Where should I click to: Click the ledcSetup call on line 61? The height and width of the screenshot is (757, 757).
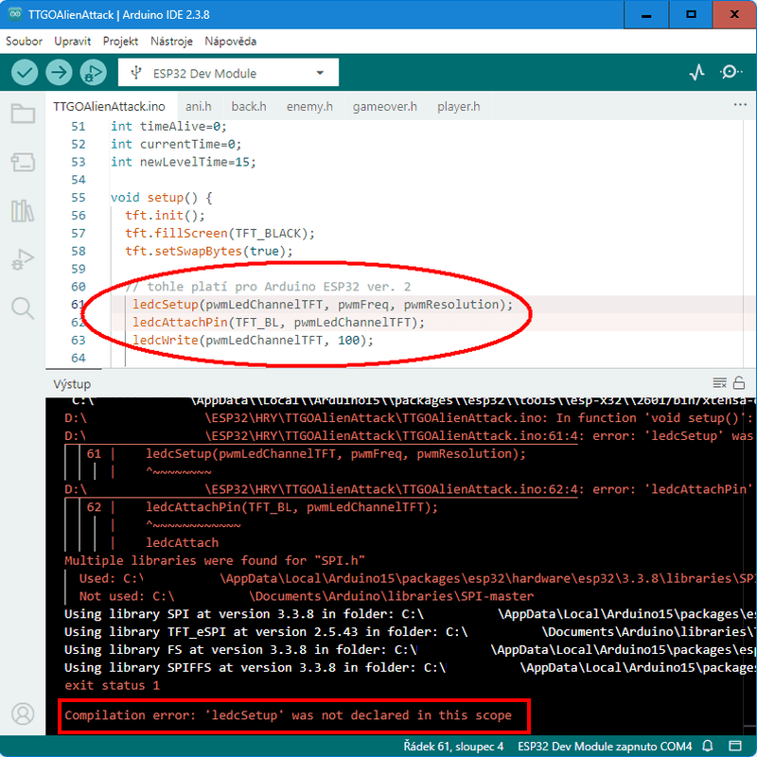(323, 304)
